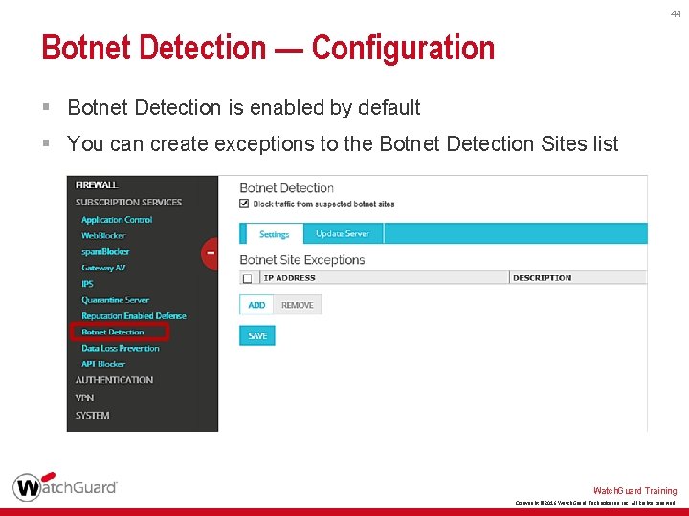Collapse the SUBSCRIPTION SERVICES section
This screenshot has height=516, width=689.
pos(128,203)
